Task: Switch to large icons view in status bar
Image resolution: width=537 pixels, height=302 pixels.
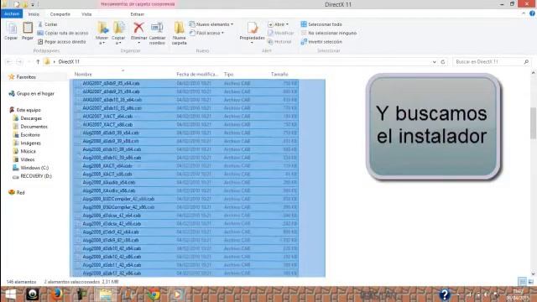Action: pyautogui.click(x=530, y=282)
